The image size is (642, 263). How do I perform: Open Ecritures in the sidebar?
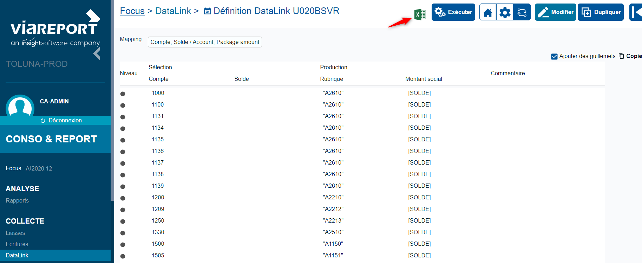click(x=17, y=244)
